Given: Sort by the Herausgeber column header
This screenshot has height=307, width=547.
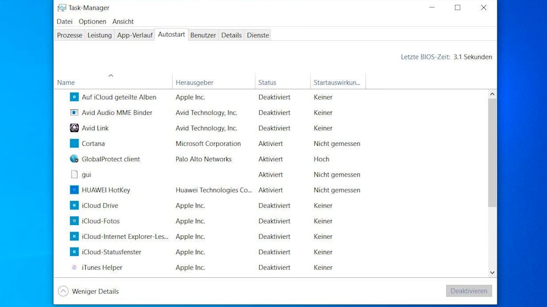Looking at the screenshot, I should point(214,81).
